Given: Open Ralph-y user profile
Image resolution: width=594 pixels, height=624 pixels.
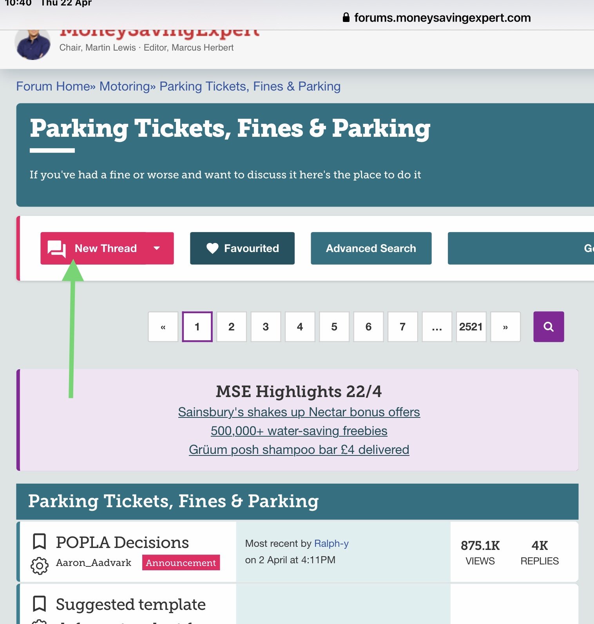Looking at the screenshot, I should [331, 543].
